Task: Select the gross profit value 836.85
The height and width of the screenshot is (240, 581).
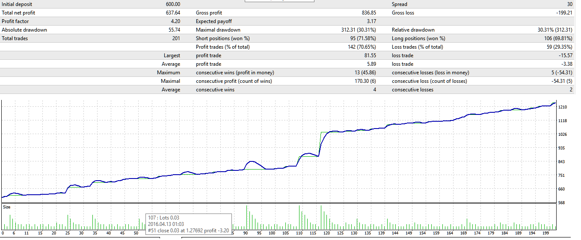Action: click(x=369, y=13)
